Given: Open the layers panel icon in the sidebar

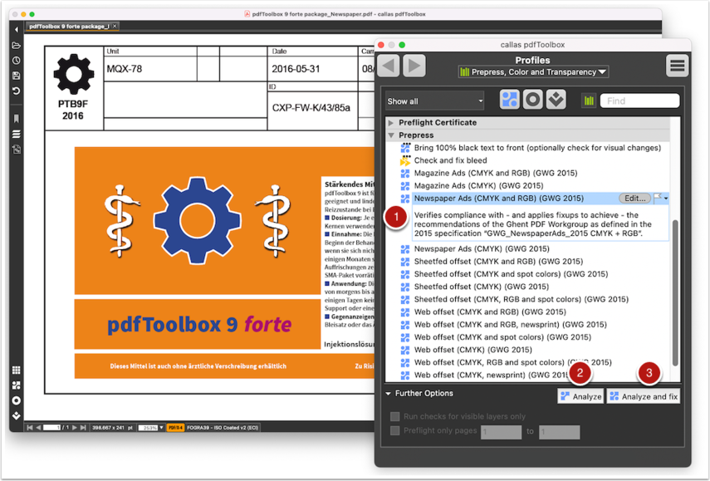Looking at the screenshot, I should [17, 134].
